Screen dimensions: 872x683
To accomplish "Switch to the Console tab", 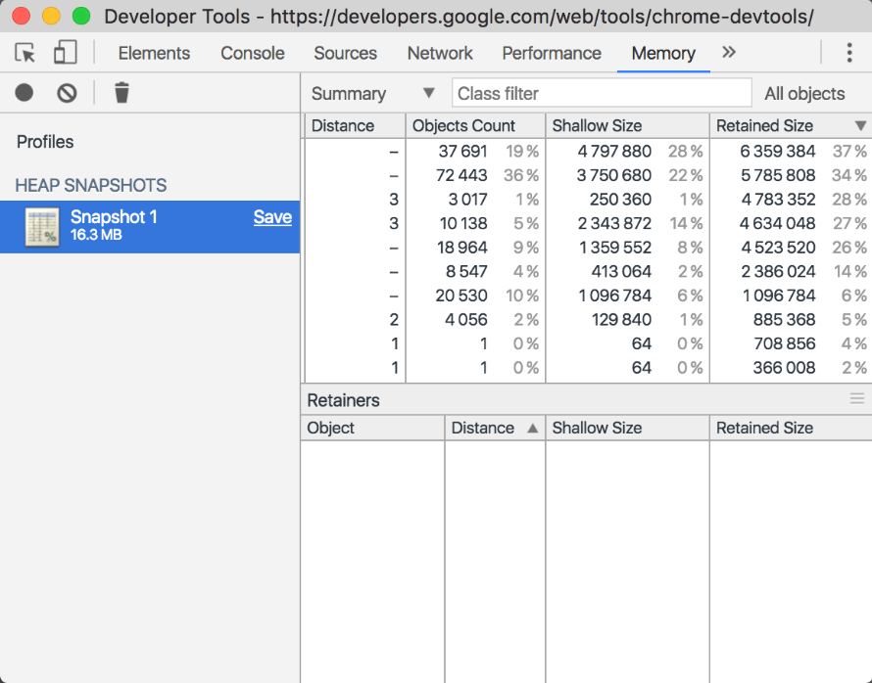I will coord(253,53).
